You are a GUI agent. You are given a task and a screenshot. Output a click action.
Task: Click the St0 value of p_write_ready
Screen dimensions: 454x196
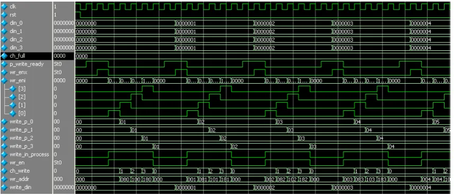(x=58, y=64)
